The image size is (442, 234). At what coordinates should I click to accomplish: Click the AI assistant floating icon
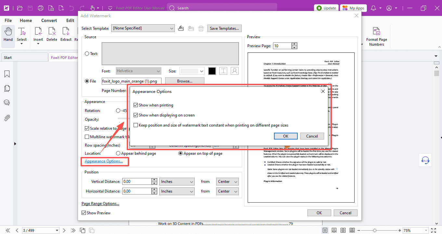[425, 160]
